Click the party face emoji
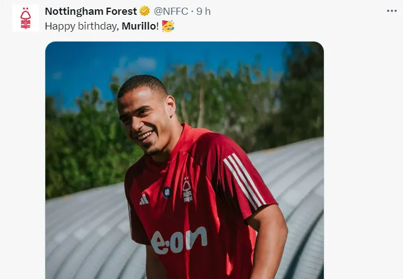The image size is (403, 279). pos(168,26)
